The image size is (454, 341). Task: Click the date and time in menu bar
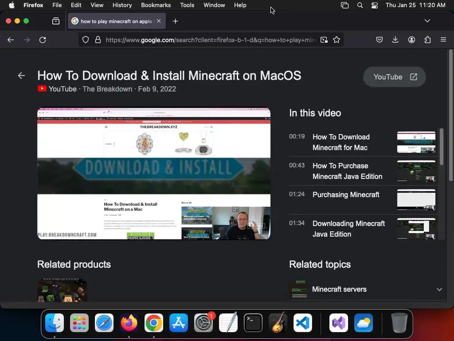(x=415, y=5)
